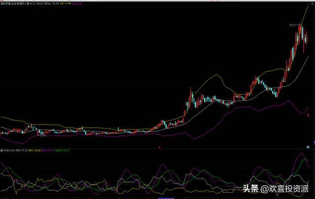The image size is (315, 199).
Task: Click the yellow MDI: 34.89 value
Action: tap(34, 150)
